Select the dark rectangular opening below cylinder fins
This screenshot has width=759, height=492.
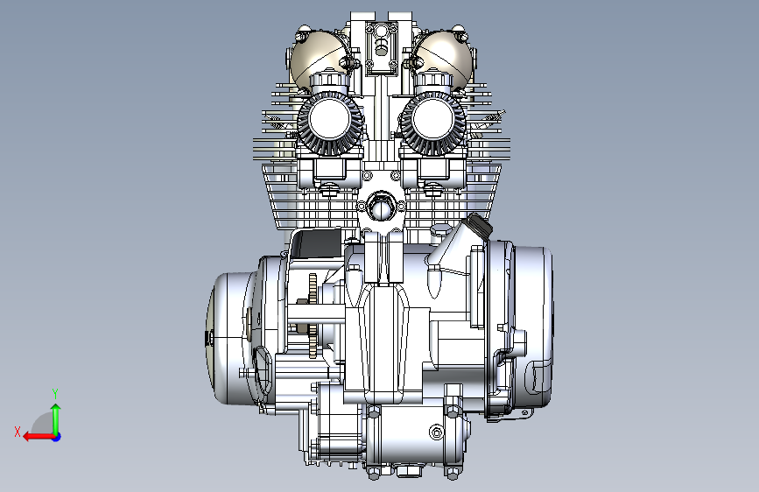coord(318,243)
